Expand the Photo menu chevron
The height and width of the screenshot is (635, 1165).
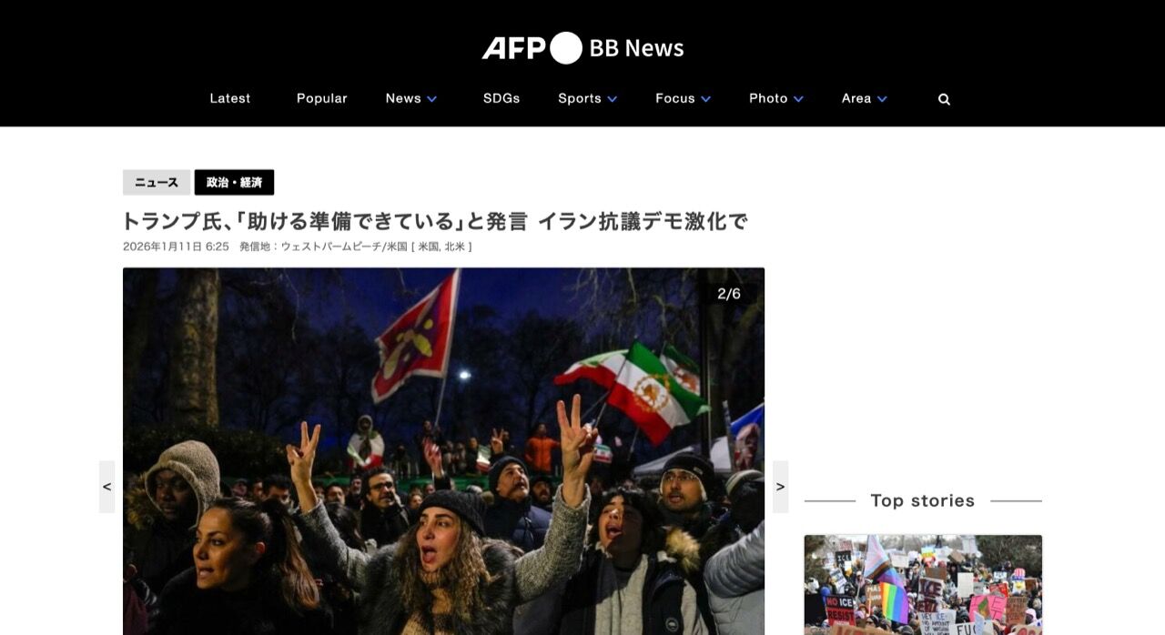point(798,99)
